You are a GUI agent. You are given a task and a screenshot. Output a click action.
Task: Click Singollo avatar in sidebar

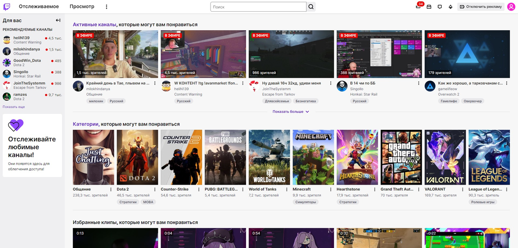point(7,74)
